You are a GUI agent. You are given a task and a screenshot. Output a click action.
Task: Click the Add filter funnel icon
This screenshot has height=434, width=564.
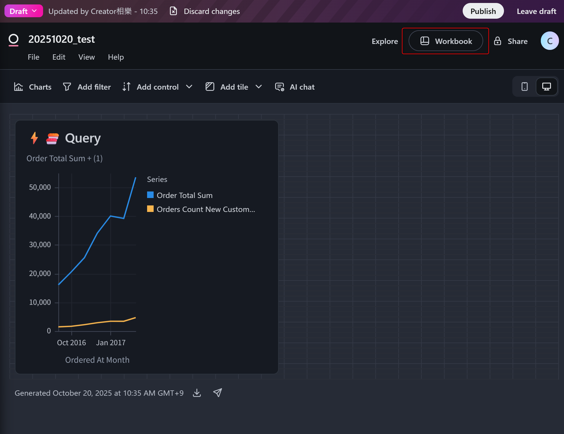(67, 87)
